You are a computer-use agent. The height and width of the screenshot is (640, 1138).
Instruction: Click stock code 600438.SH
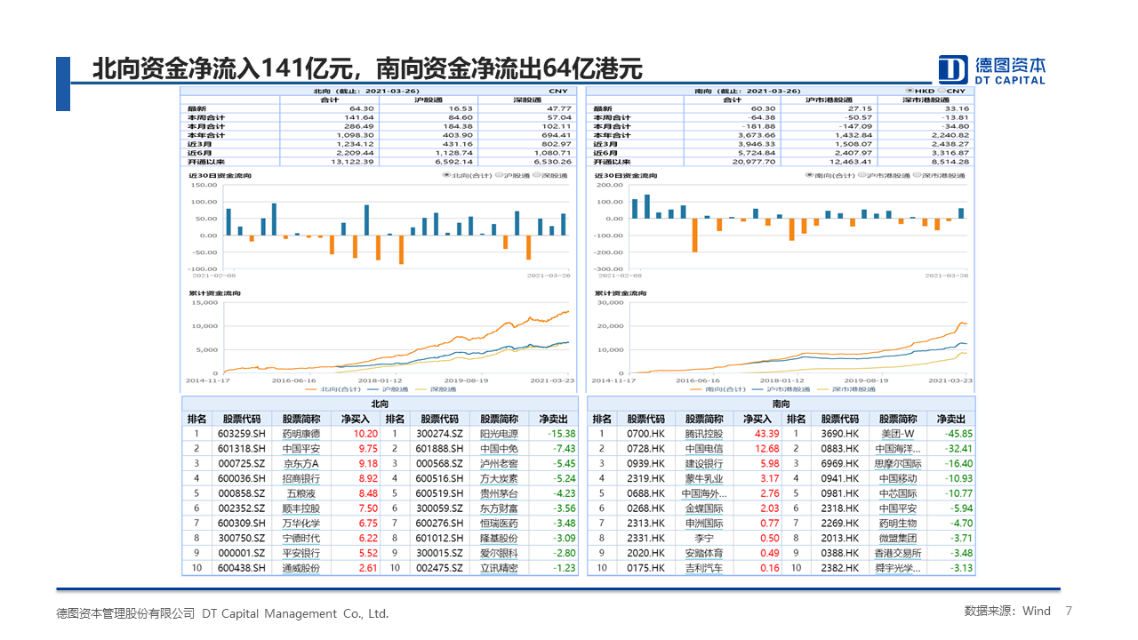click(242, 568)
